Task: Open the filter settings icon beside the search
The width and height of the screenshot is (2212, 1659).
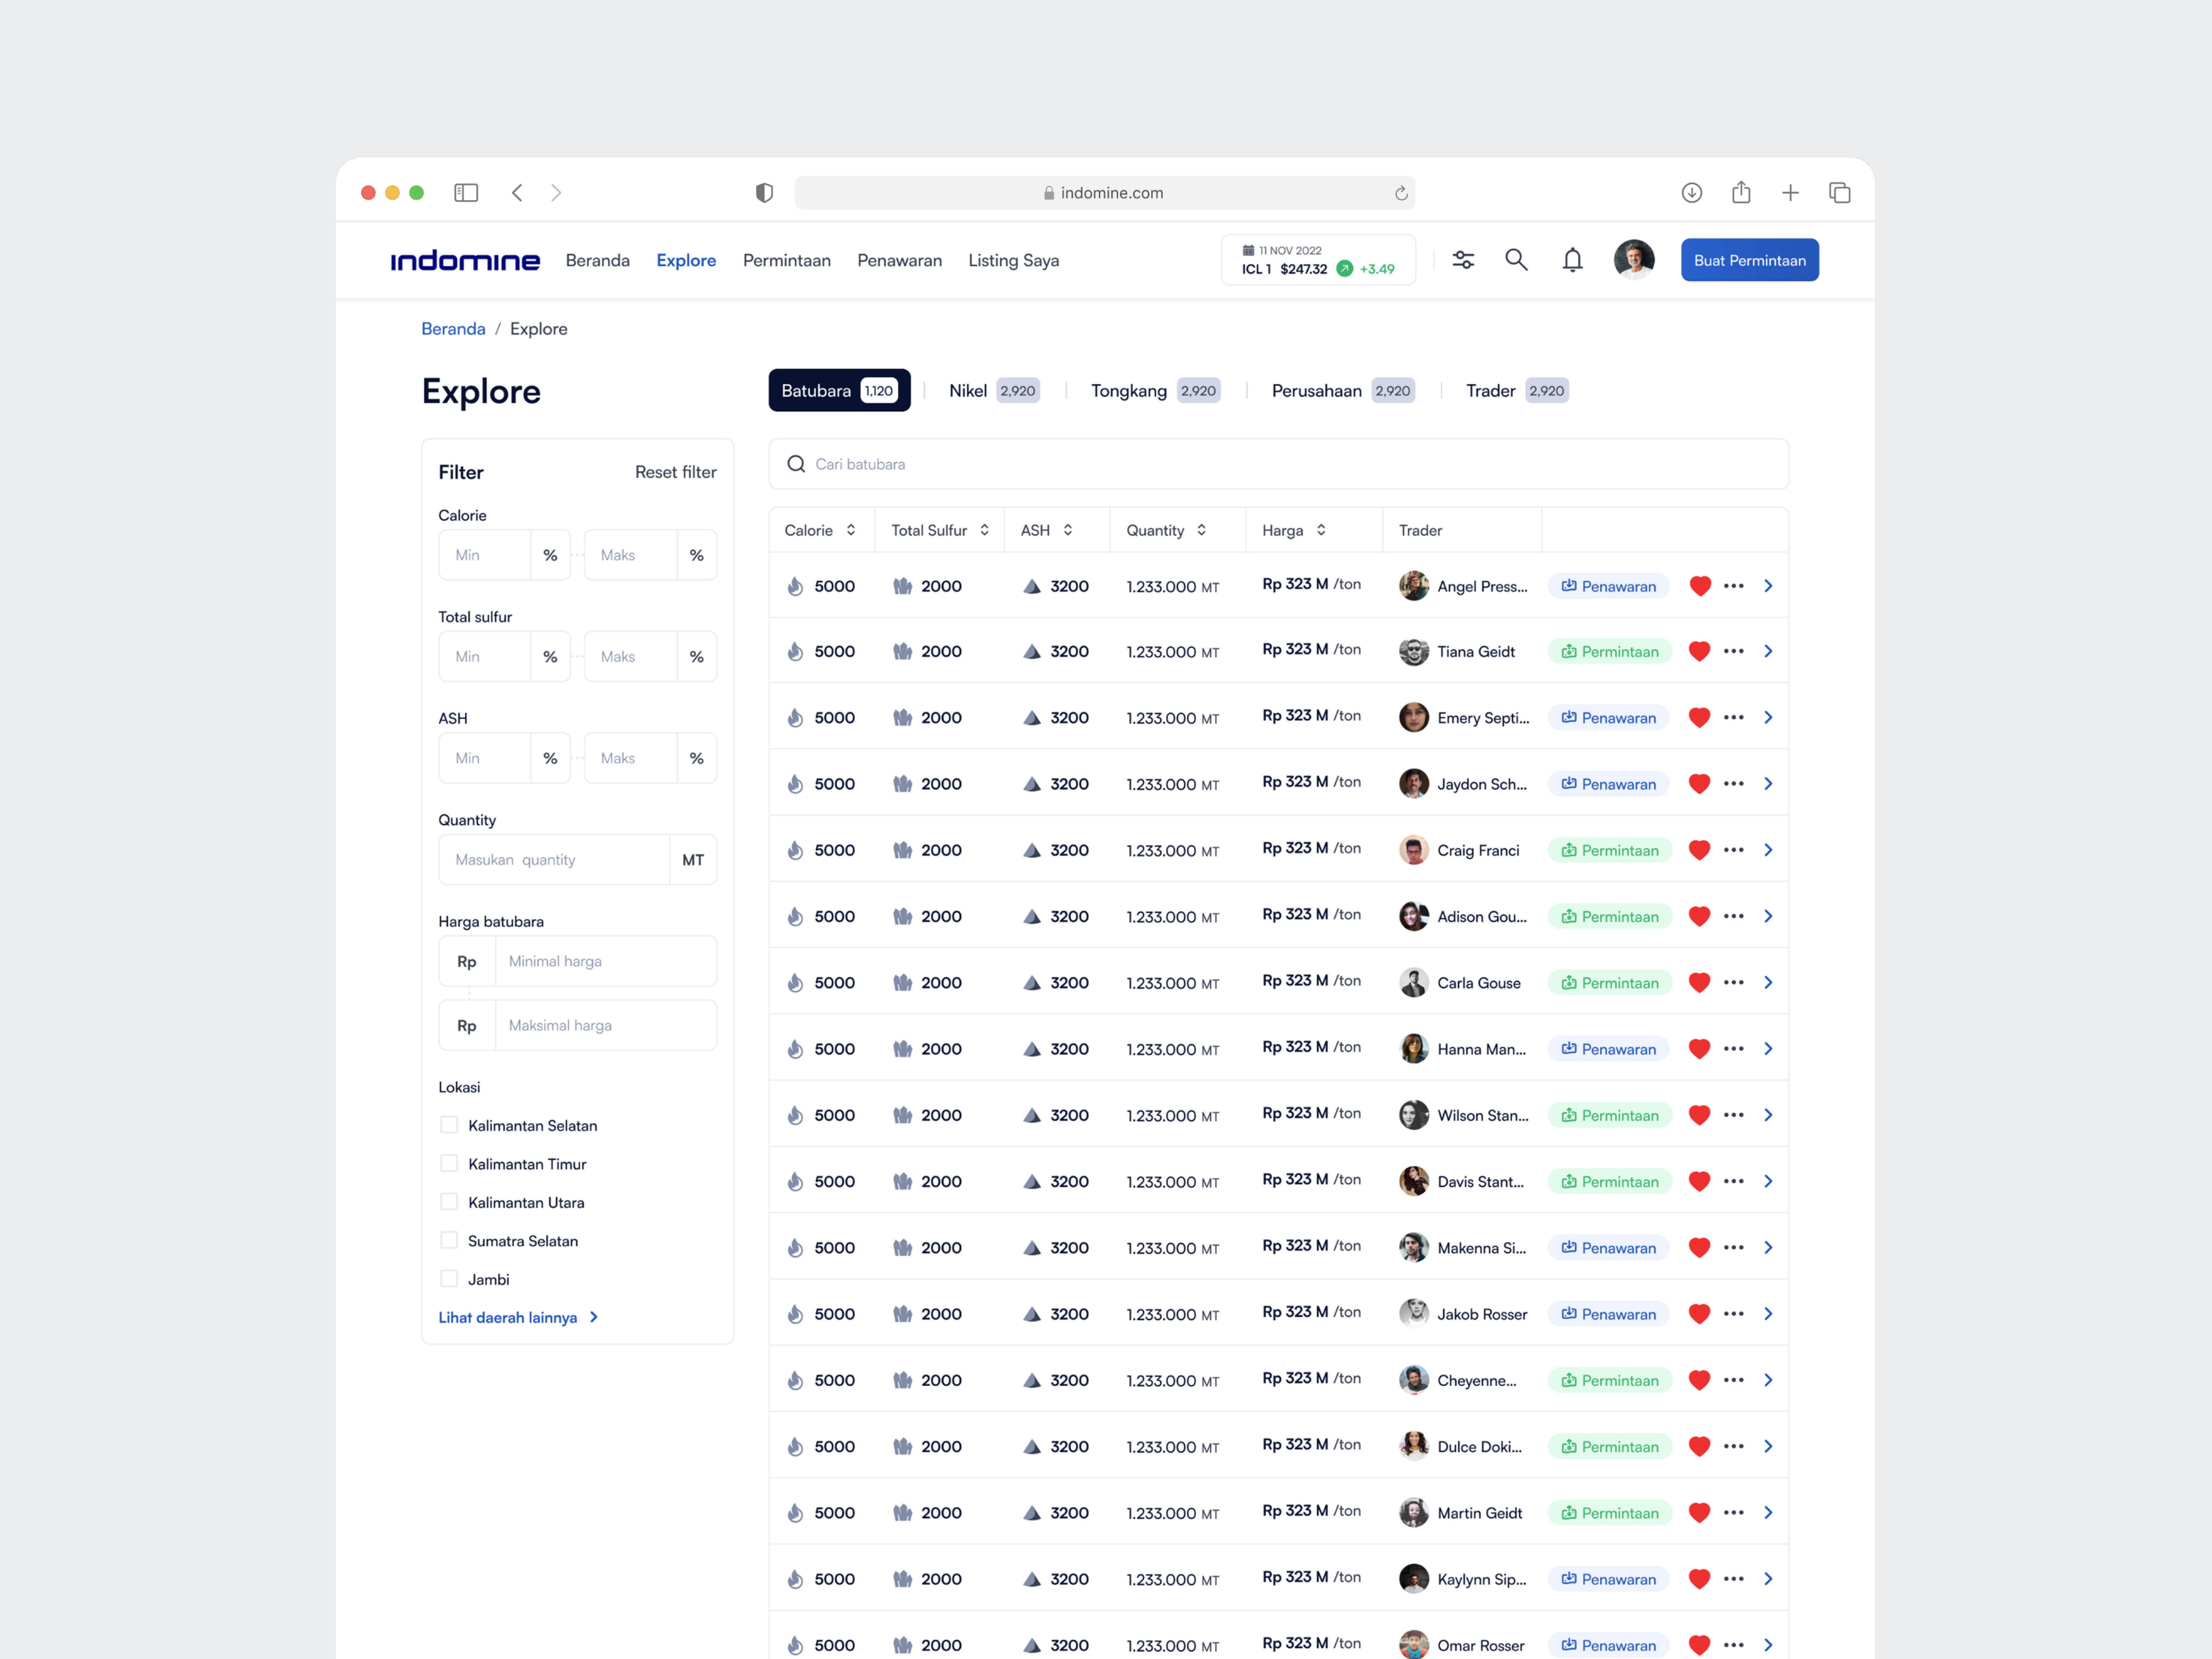Action: pos(1463,260)
